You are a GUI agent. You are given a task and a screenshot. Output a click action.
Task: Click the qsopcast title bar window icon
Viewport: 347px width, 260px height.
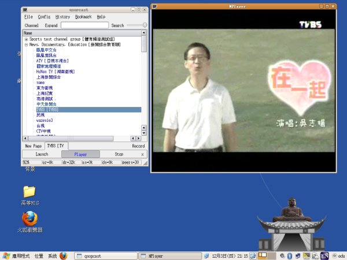coord(26,10)
